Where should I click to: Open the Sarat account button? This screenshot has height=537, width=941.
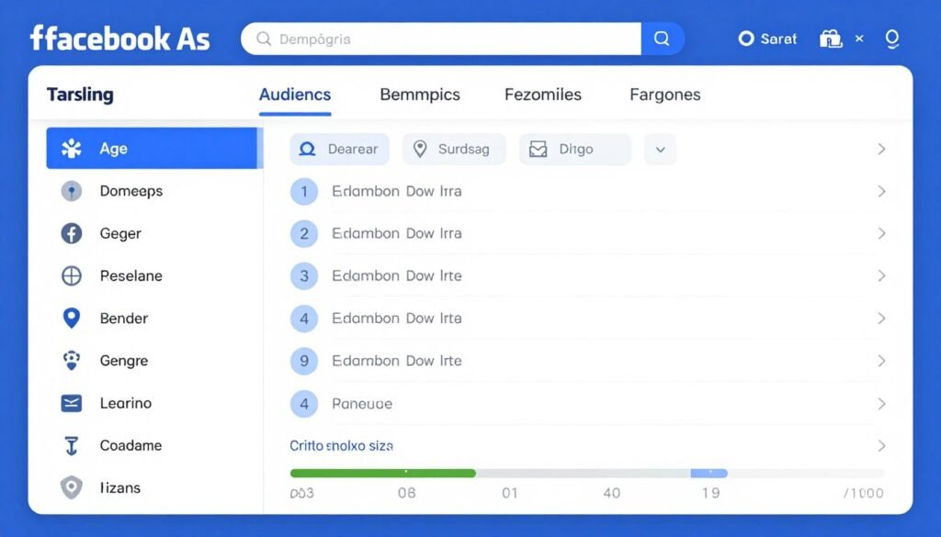pyautogui.click(x=766, y=39)
